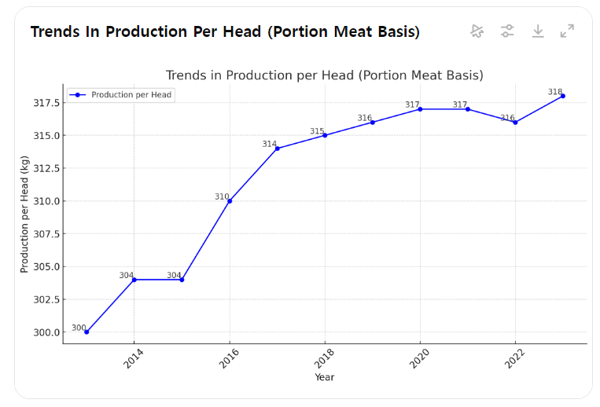Expand the chart to fullscreen
The image size is (600, 407).
click(x=567, y=31)
